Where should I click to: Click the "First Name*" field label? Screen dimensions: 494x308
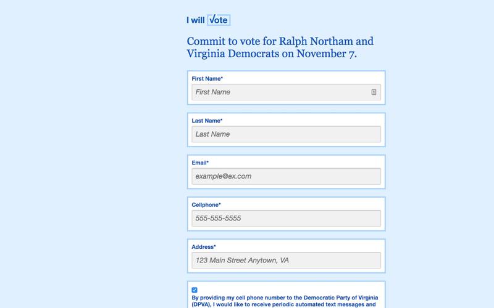point(207,79)
